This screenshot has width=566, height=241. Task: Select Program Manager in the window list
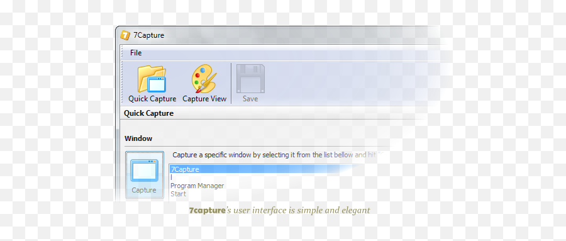click(197, 186)
